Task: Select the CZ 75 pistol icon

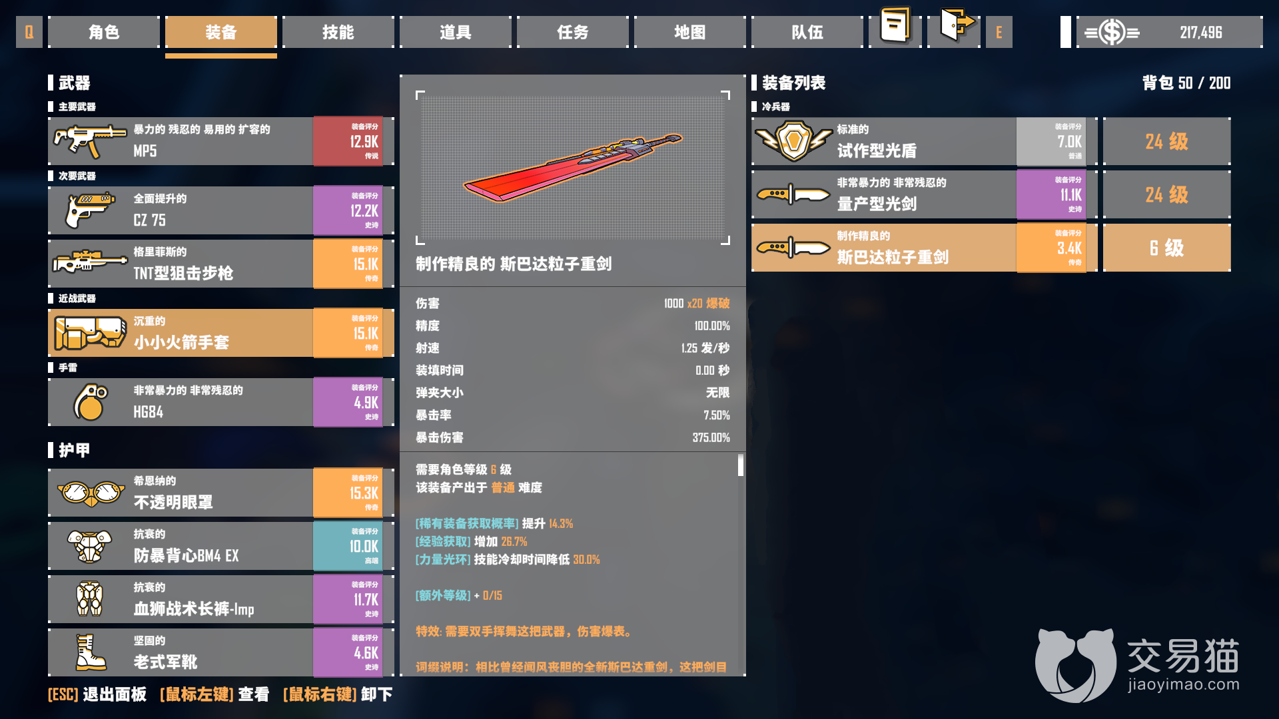Action: (90, 210)
